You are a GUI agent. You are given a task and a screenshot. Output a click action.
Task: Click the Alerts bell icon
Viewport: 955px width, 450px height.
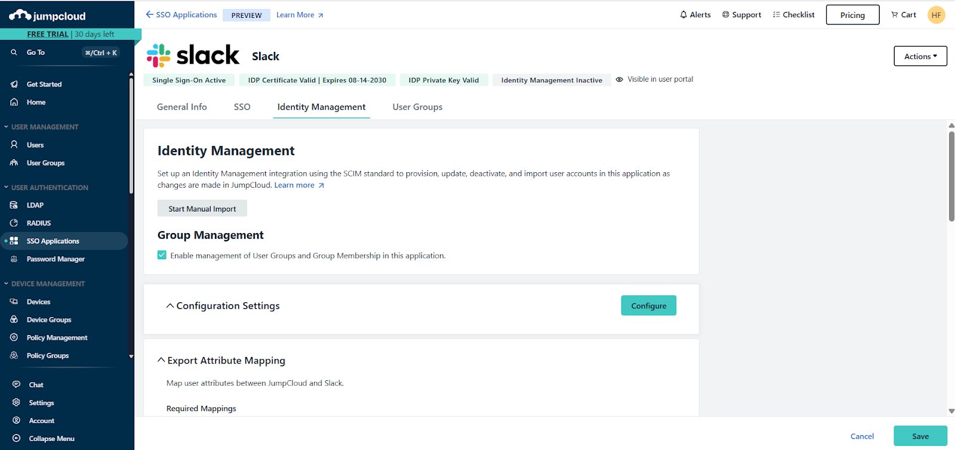coord(683,14)
